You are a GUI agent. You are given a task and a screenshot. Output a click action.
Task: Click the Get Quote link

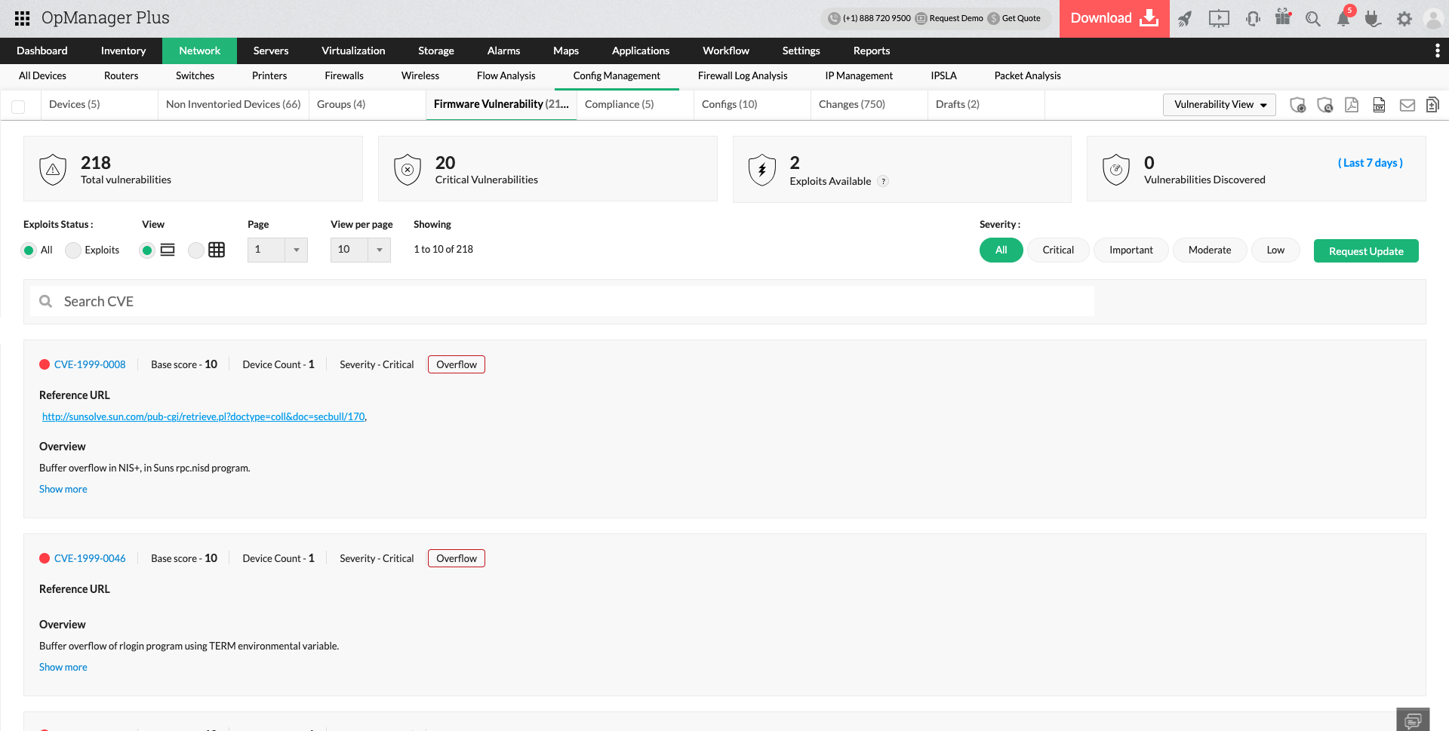coord(1021,19)
